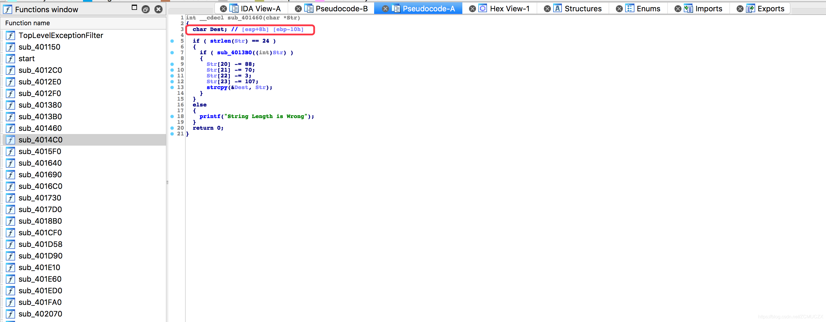Click the Function name column header
The image size is (826, 322).
[x=83, y=23]
